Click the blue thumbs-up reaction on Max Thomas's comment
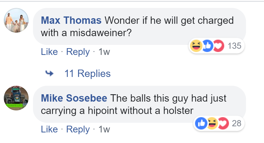The width and height of the screenshot is (264, 143). pos(207,46)
